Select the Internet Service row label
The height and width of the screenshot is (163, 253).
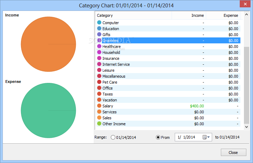click(116, 64)
